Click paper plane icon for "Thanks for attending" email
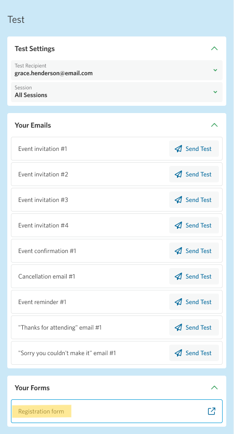This screenshot has height=434, width=234. [178, 327]
